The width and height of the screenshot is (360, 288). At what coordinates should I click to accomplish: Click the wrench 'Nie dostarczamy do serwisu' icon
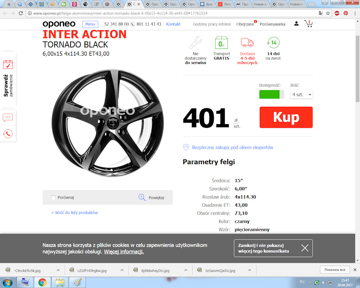(x=196, y=42)
